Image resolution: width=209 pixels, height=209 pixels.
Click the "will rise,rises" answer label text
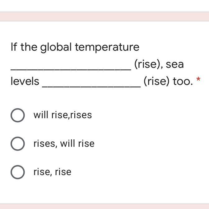coord(63,115)
